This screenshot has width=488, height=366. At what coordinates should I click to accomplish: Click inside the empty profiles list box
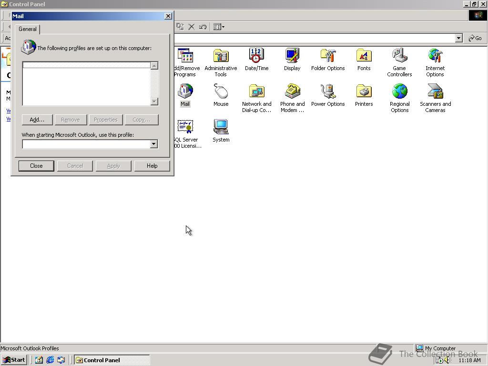[x=87, y=83]
